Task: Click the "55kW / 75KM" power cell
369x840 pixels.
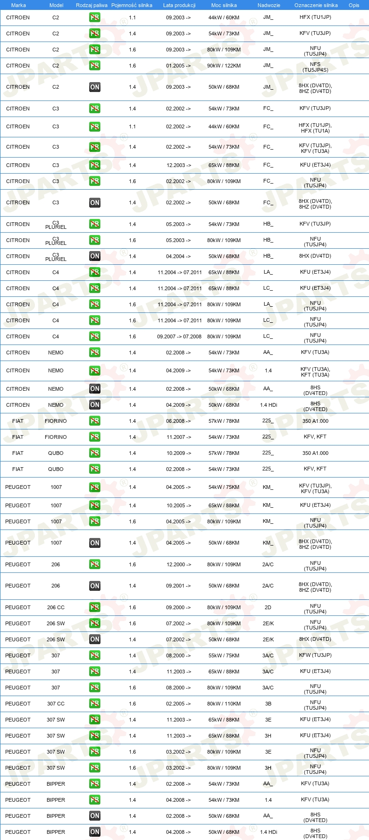Action: [224, 655]
